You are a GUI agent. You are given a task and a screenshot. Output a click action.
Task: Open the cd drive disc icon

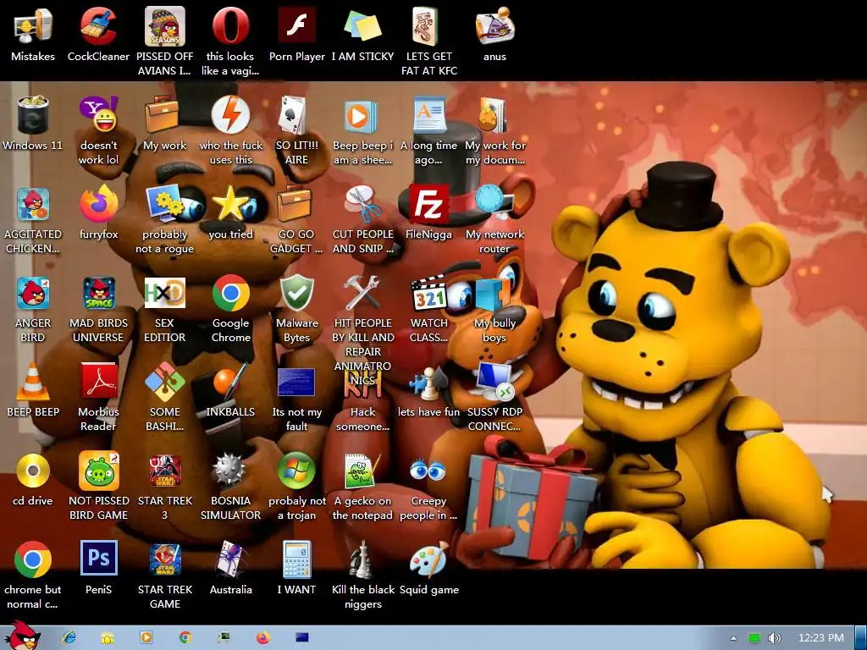coord(33,471)
